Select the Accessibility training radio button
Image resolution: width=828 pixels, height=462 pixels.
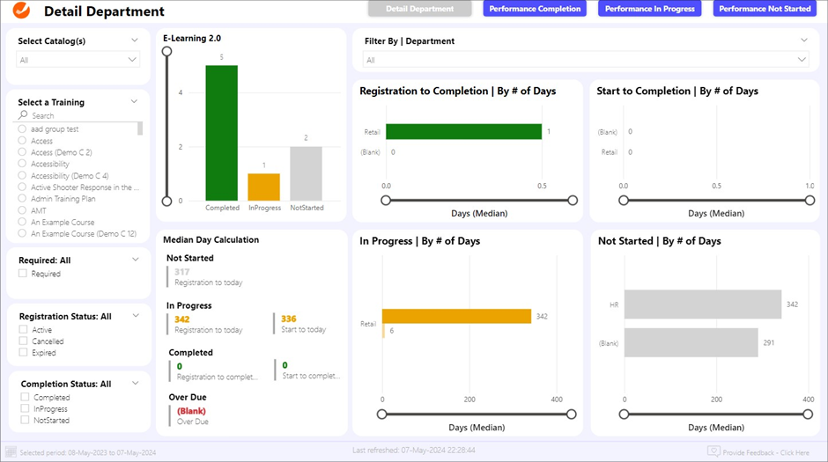[23, 164]
